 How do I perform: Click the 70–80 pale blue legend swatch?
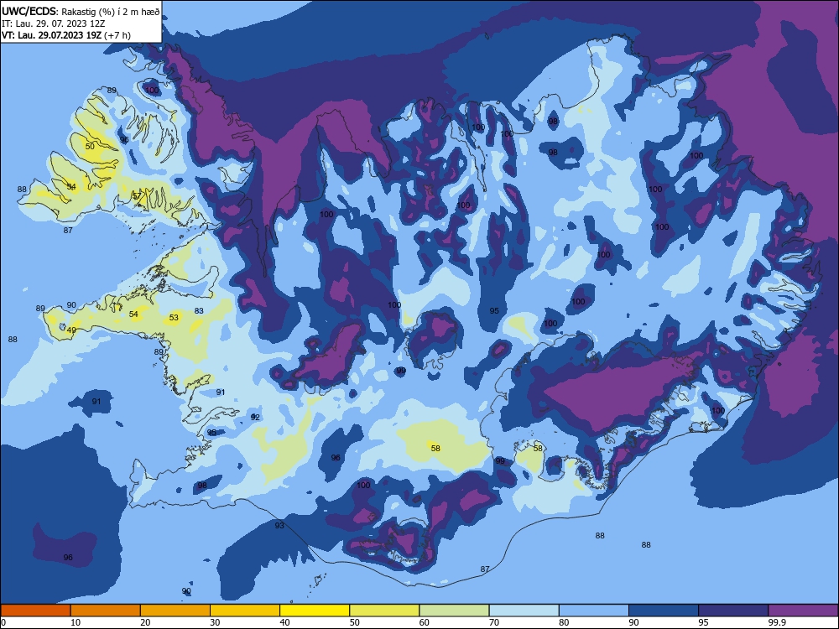click(x=524, y=611)
